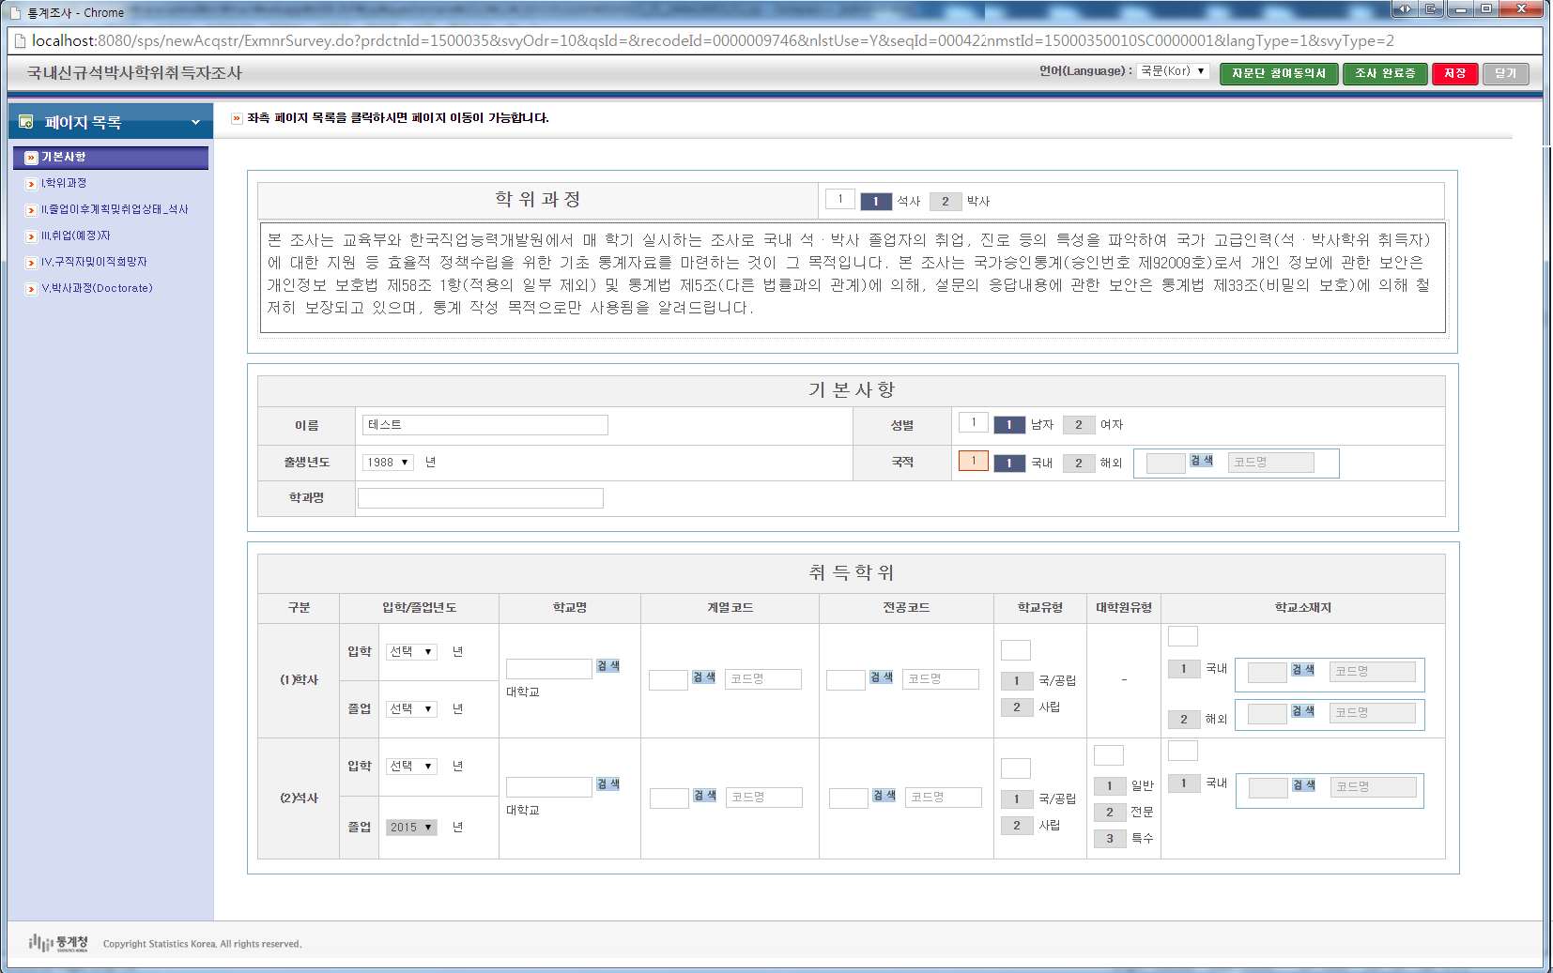The width and height of the screenshot is (1553, 973).
Task: Click search icon next to nationality code field
Action: click(1201, 461)
